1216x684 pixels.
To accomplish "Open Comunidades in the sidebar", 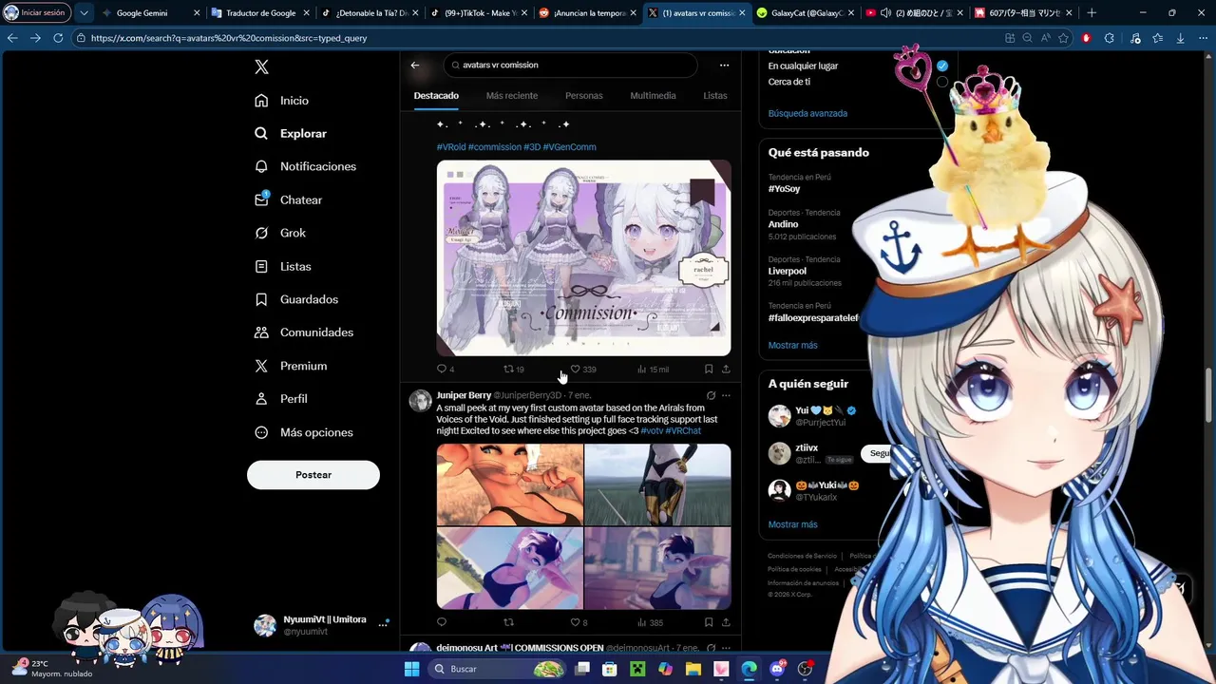I will point(303,332).
